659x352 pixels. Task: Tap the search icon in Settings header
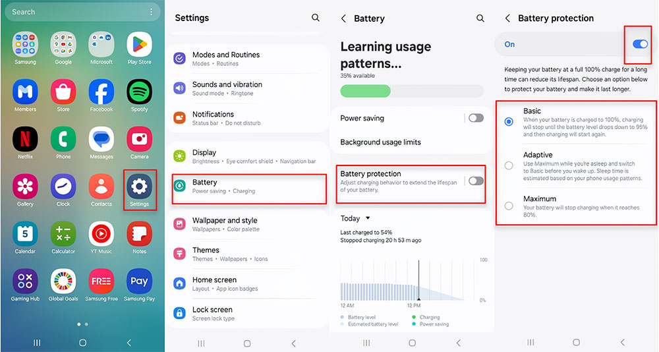pyautogui.click(x=315, y=18)
